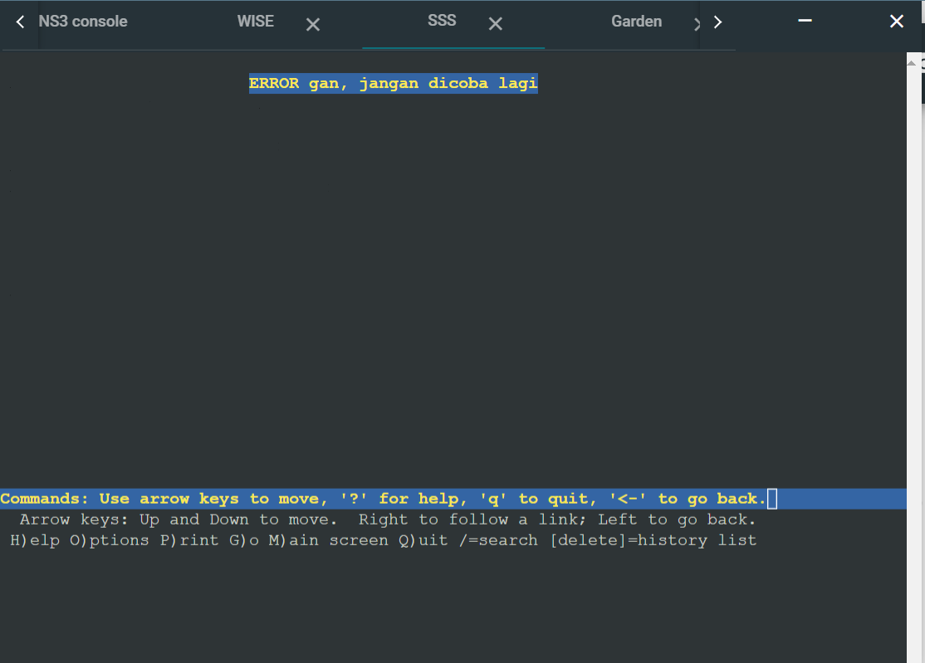Close the SSS tab
Image resolution: width=925 pixels, height=663 pixels.
pos(495,23)
